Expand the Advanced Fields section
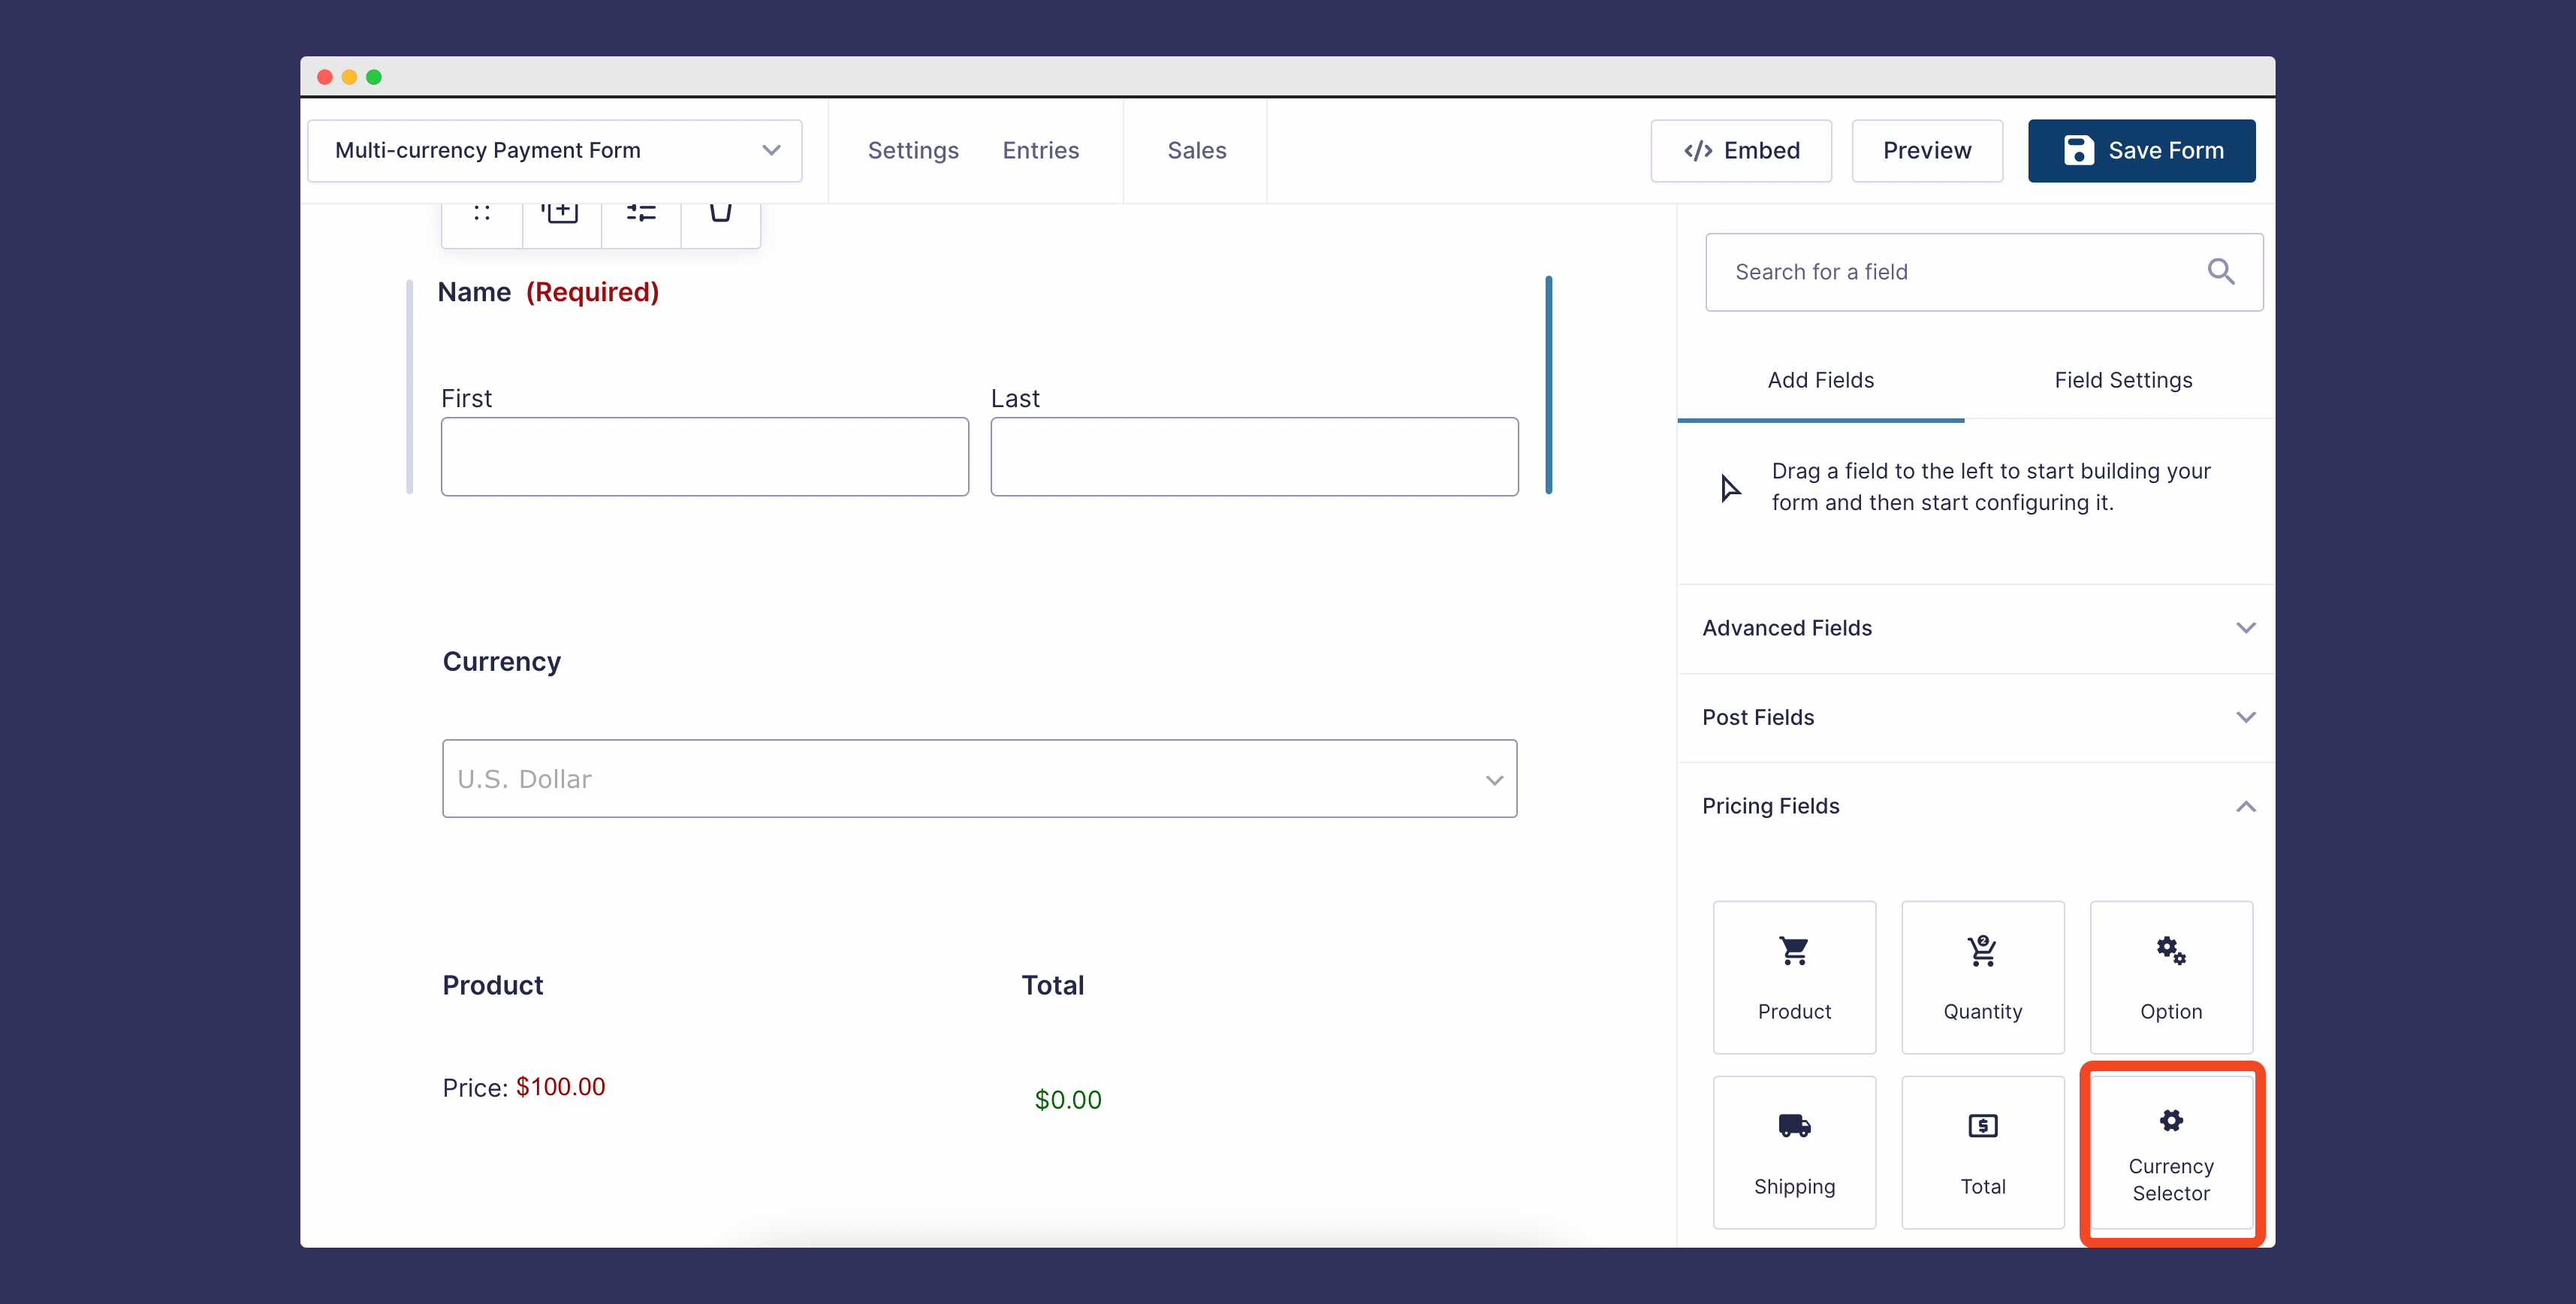2576x1304 pixels. click(2246, 628)
